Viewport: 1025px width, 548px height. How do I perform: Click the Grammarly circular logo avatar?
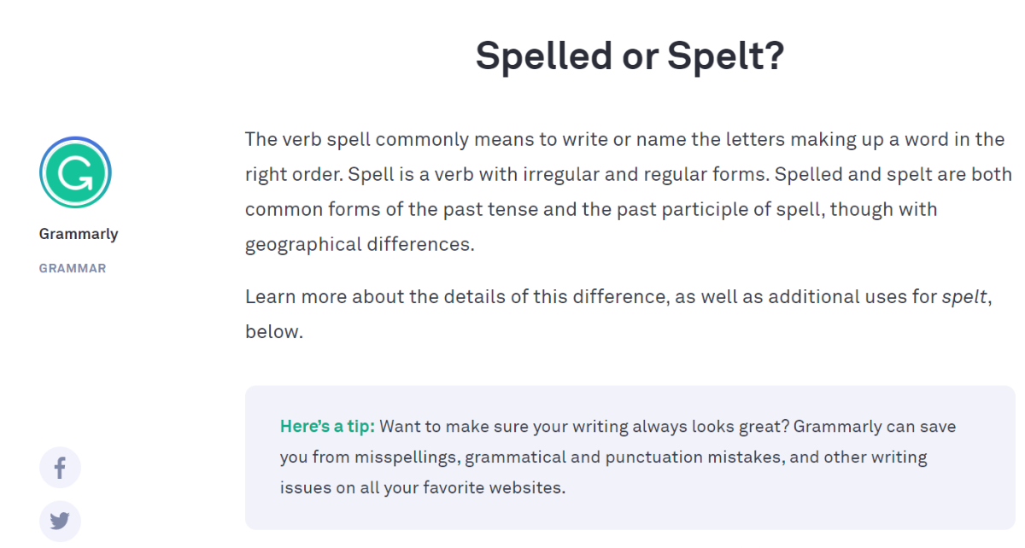(x=75, y=172)
